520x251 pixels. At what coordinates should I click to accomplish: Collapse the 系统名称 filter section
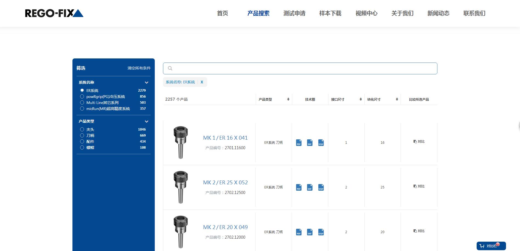click(147, 83)
